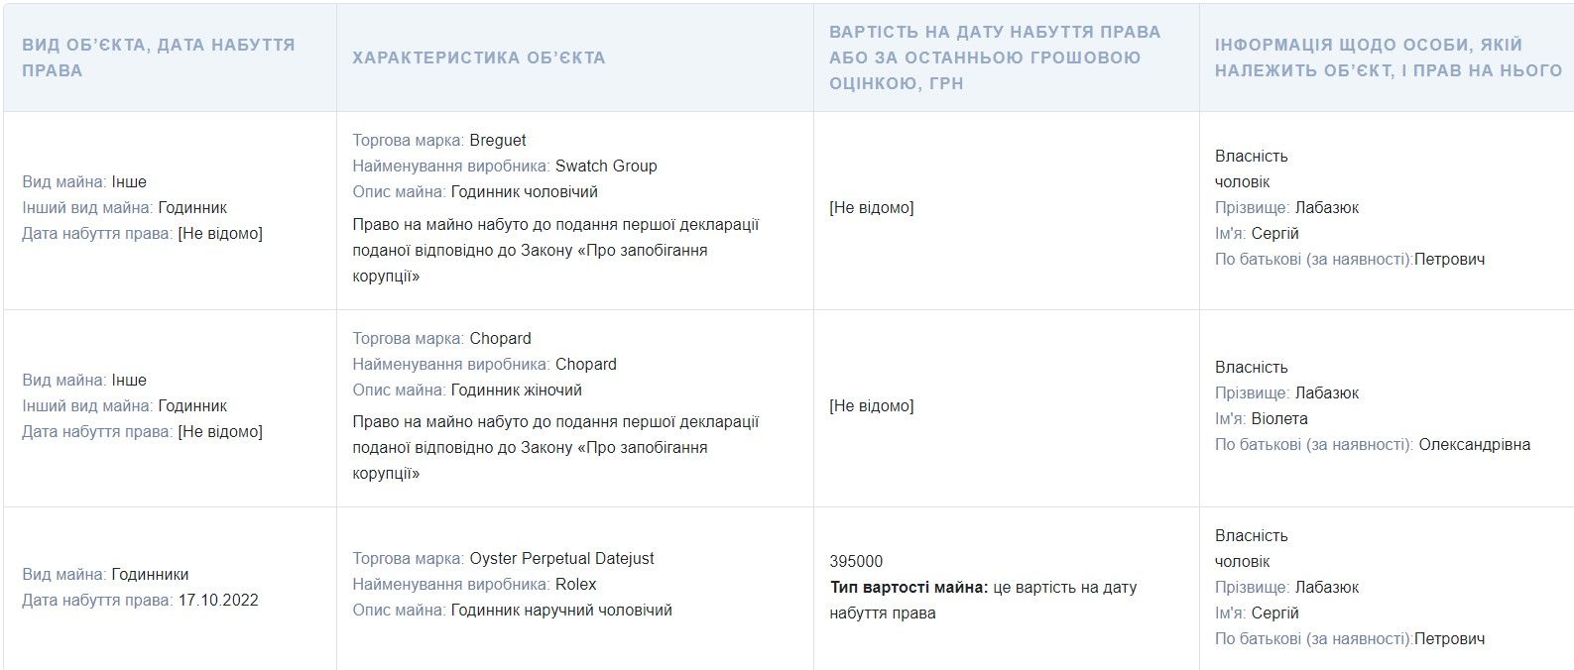Click the "Годинники" property type in Rolex row
The width and height of the screenshot is (1574, 670).
point(150,574)
